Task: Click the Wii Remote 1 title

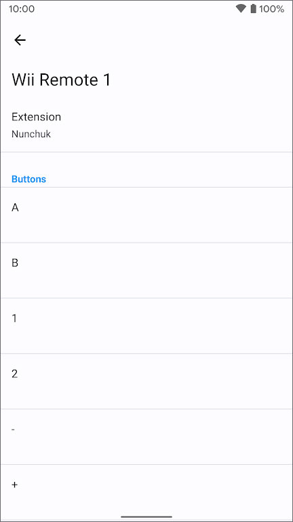Action: [61, 80]
